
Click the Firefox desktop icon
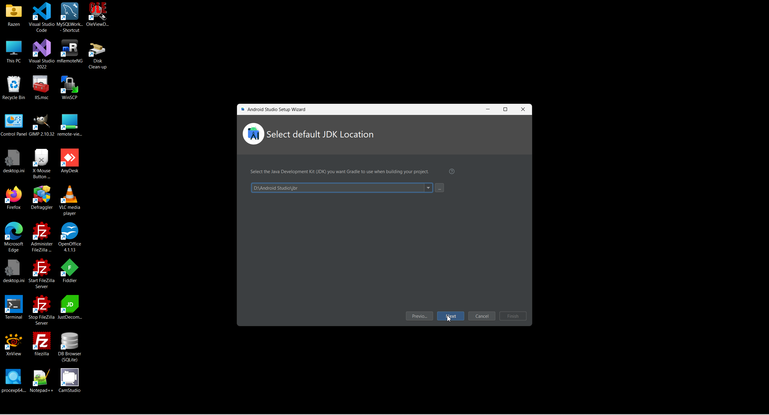point(14,195)
